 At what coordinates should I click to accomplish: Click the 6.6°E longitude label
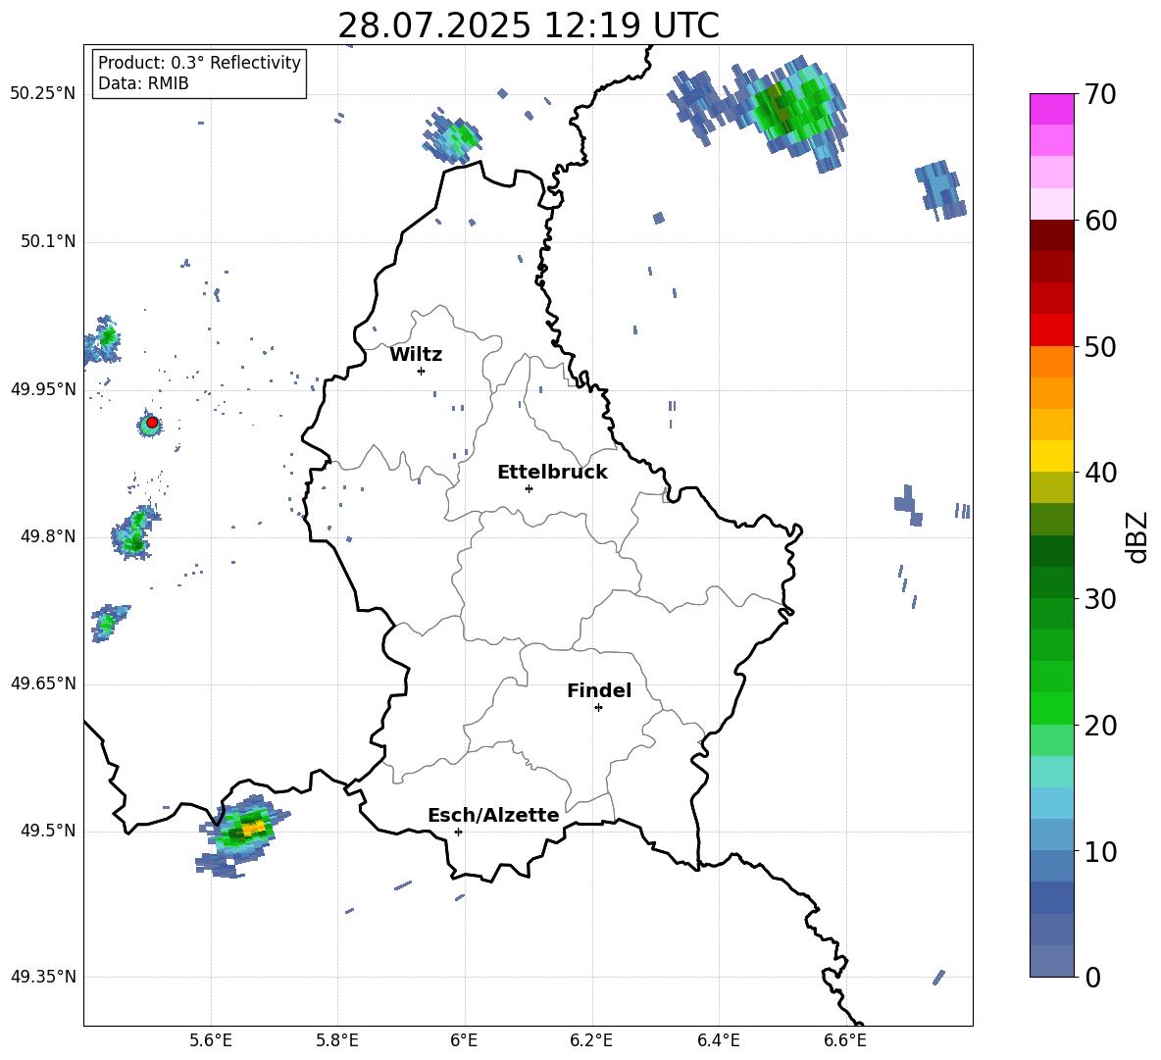pyautogui.click(x=845, y=1040)
